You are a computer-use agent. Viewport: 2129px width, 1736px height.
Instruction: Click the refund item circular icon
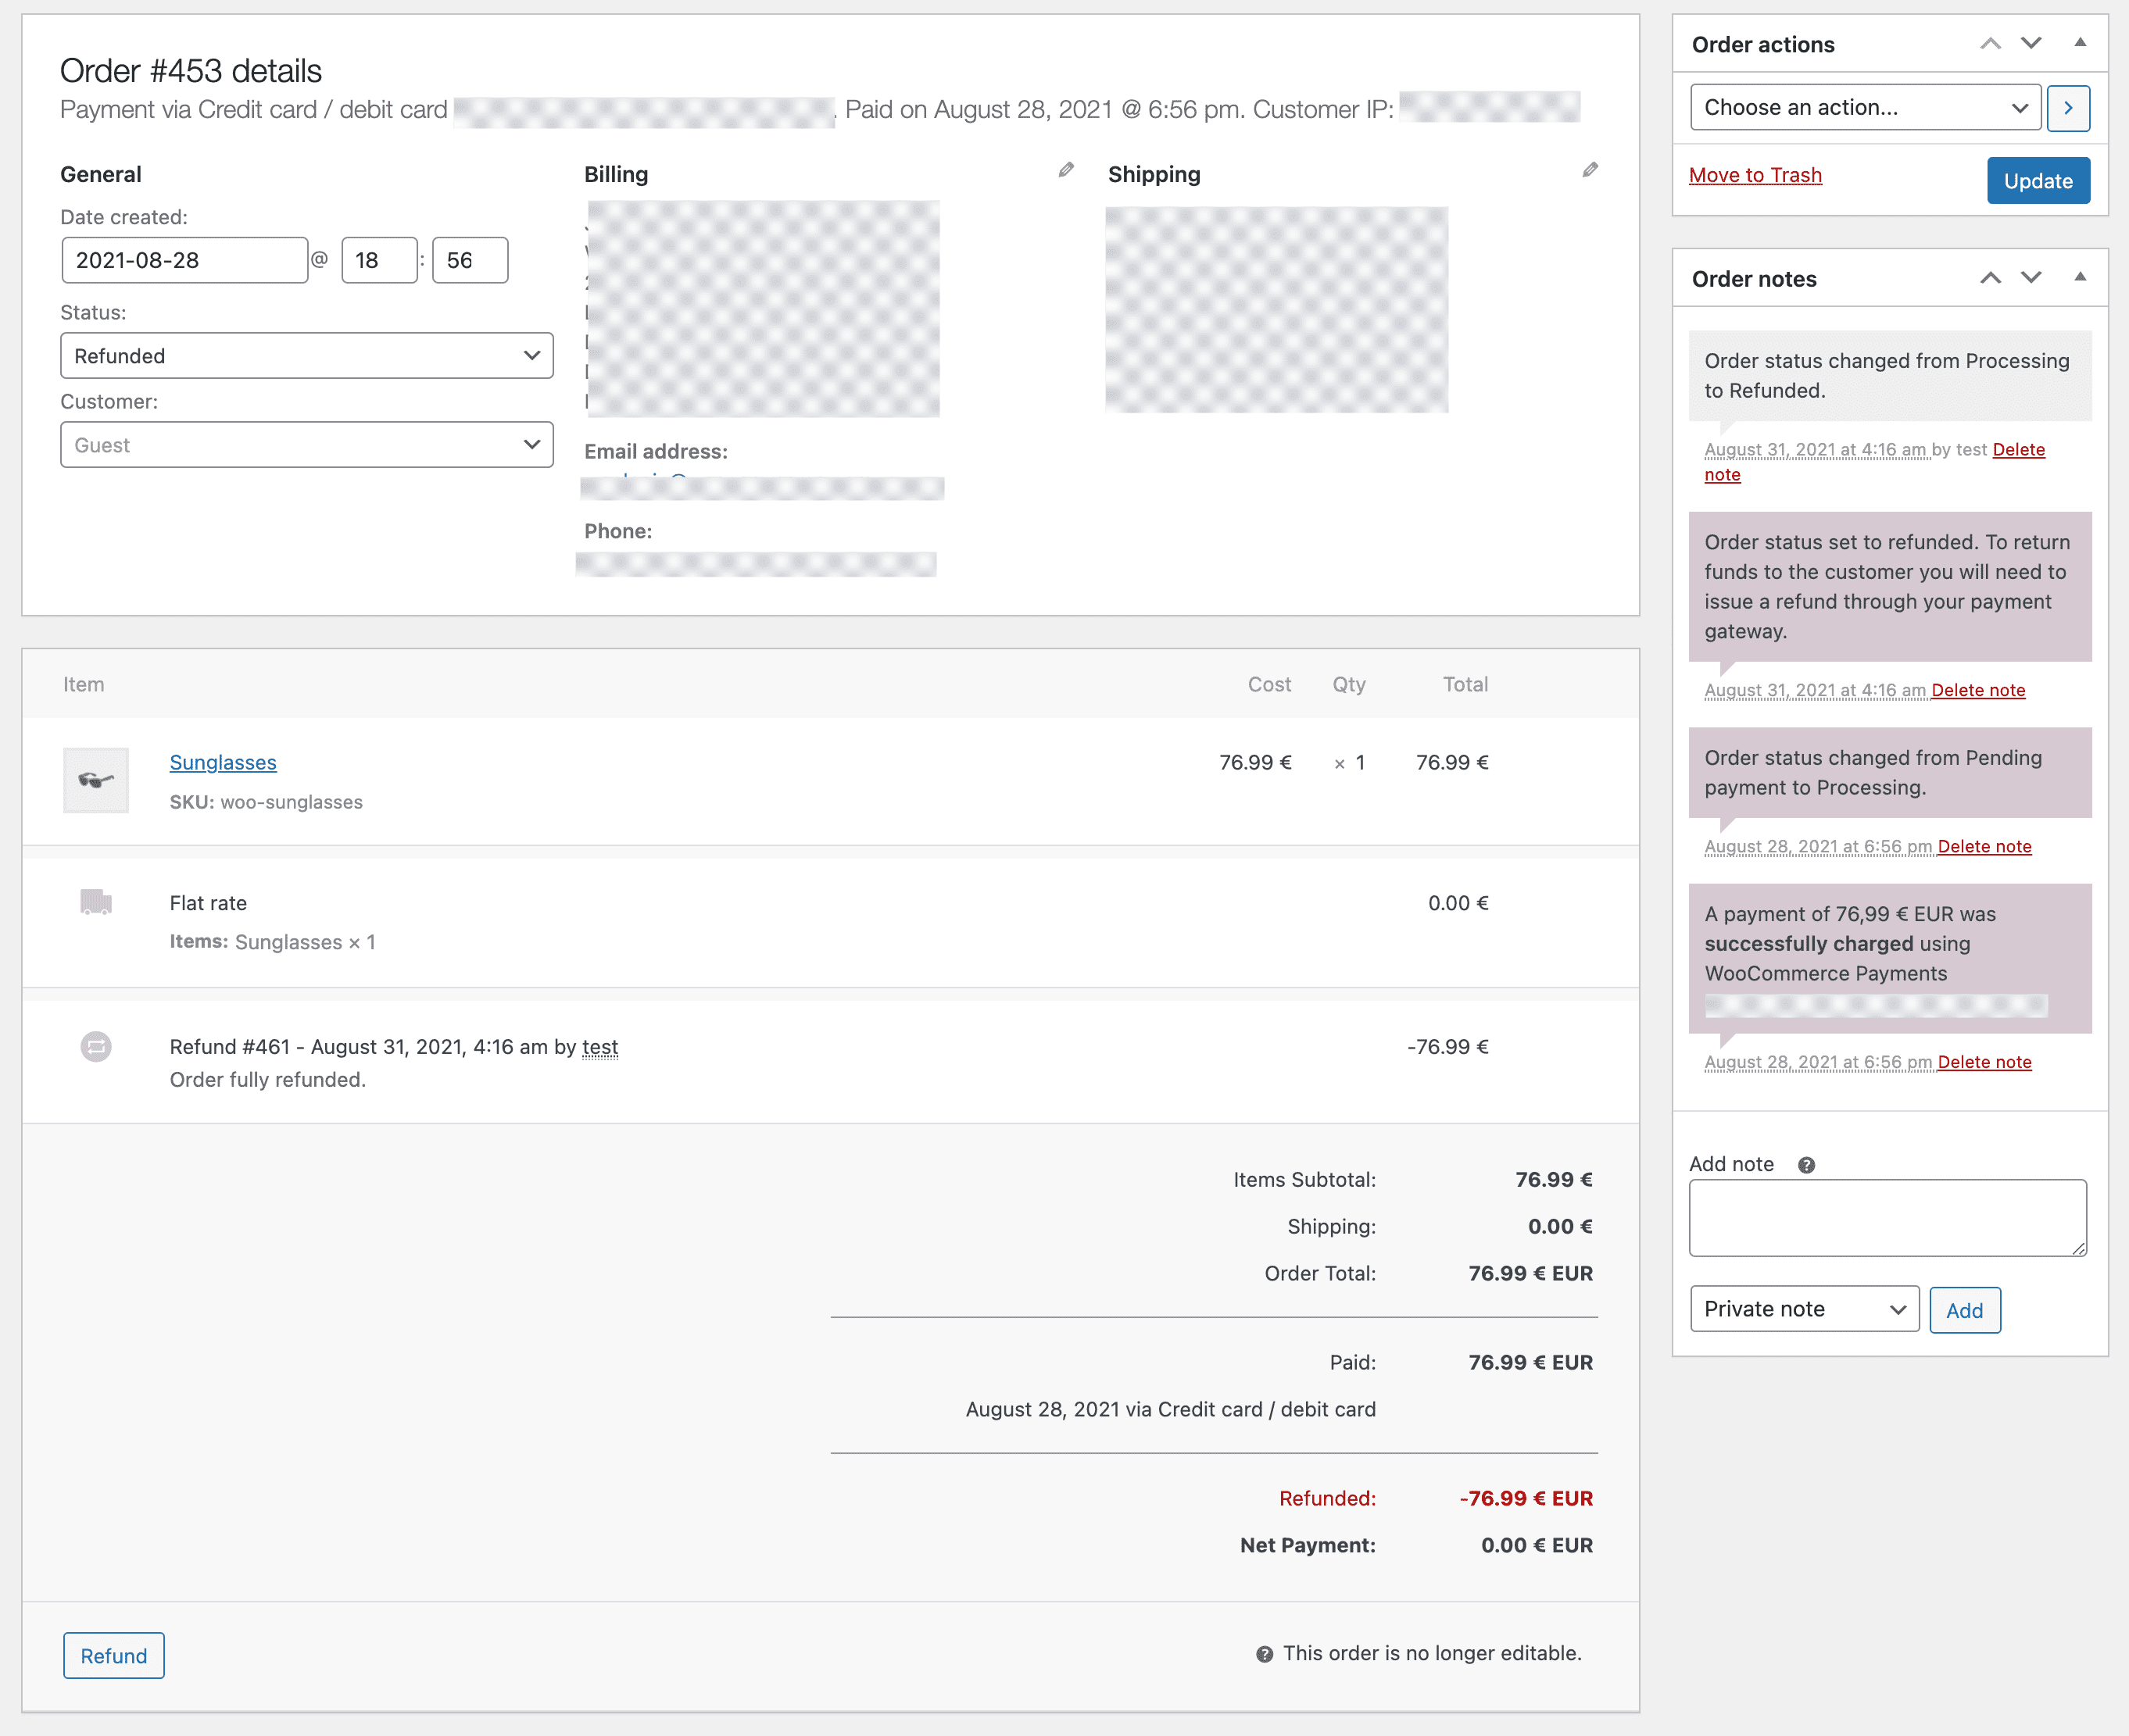coord(96,1047)
